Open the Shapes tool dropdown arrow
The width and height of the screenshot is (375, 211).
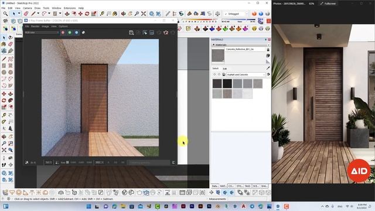[x=60, y=13]
